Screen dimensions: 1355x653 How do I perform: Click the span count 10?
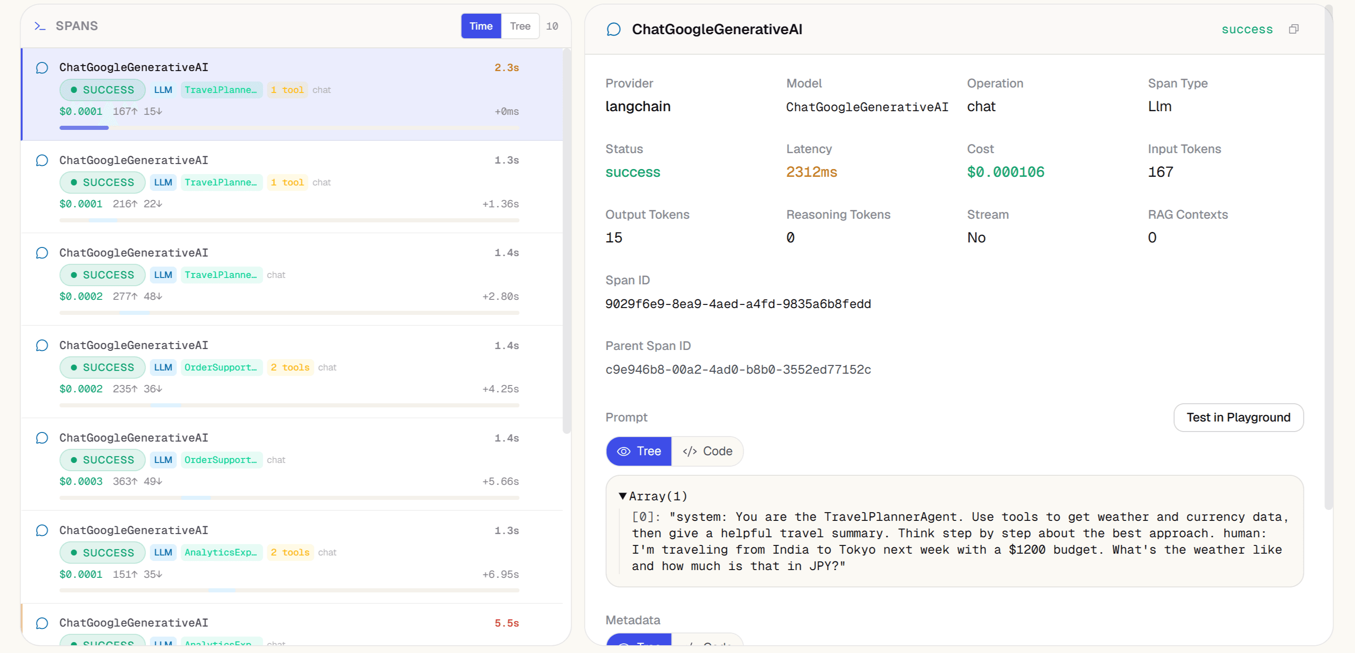[x=552, y=26]
